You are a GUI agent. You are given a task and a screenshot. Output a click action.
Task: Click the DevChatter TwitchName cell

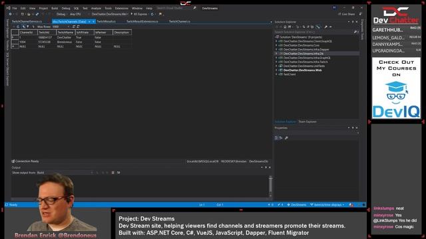(x=65, y=37)
